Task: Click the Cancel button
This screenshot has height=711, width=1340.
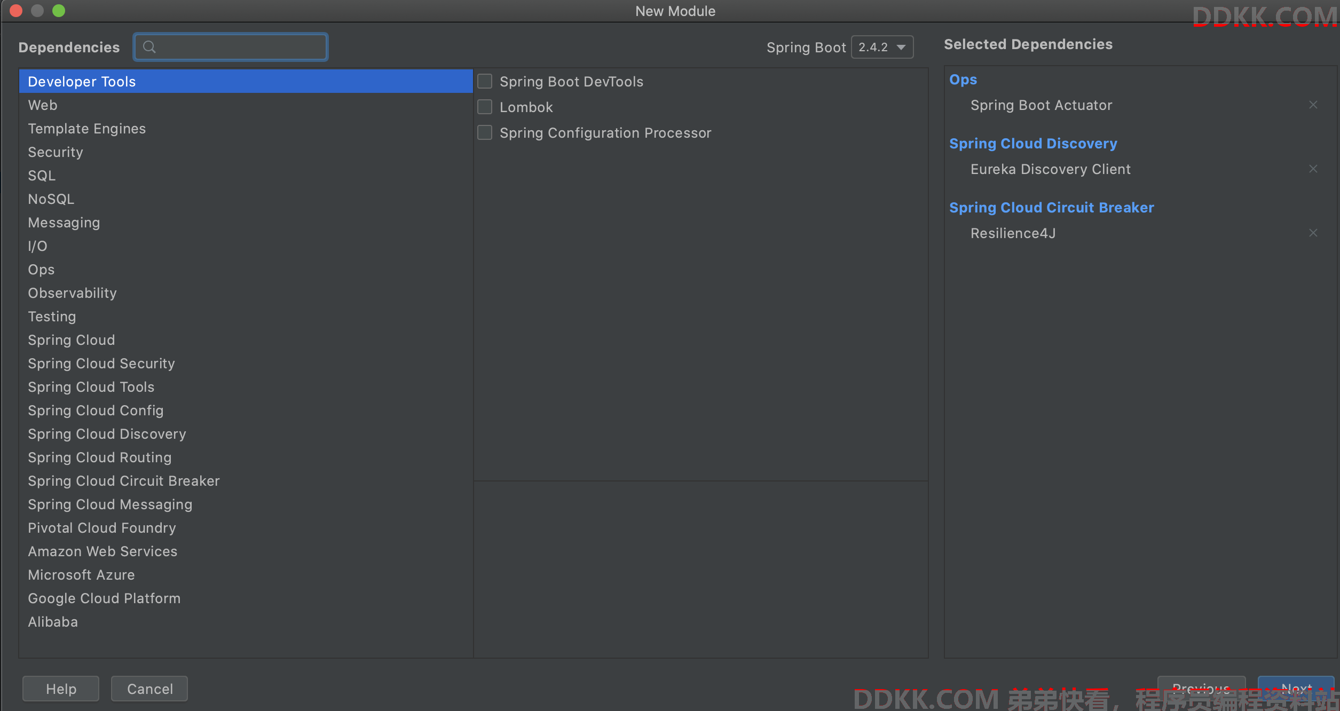Action: pyautogui.click(x=149, y=689)
